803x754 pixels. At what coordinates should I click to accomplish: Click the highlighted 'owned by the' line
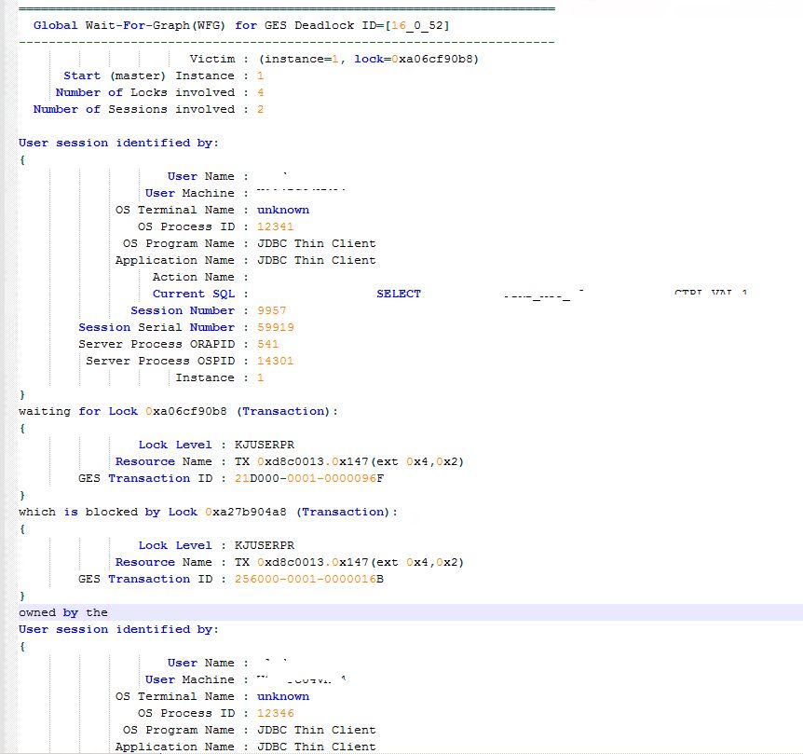tap(63, 612)
